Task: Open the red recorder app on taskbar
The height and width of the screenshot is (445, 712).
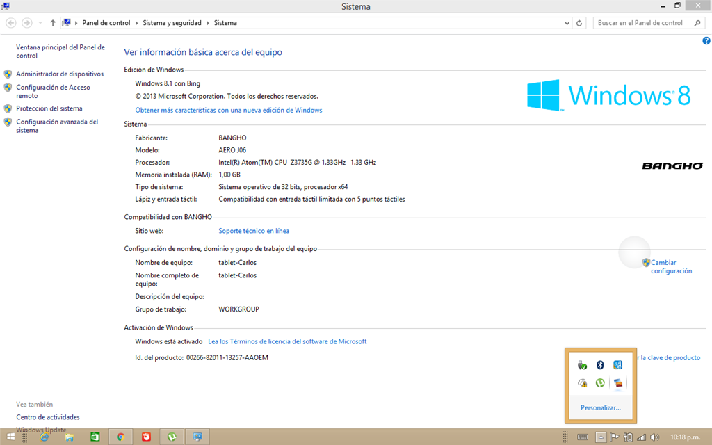Action: [146, 437]
